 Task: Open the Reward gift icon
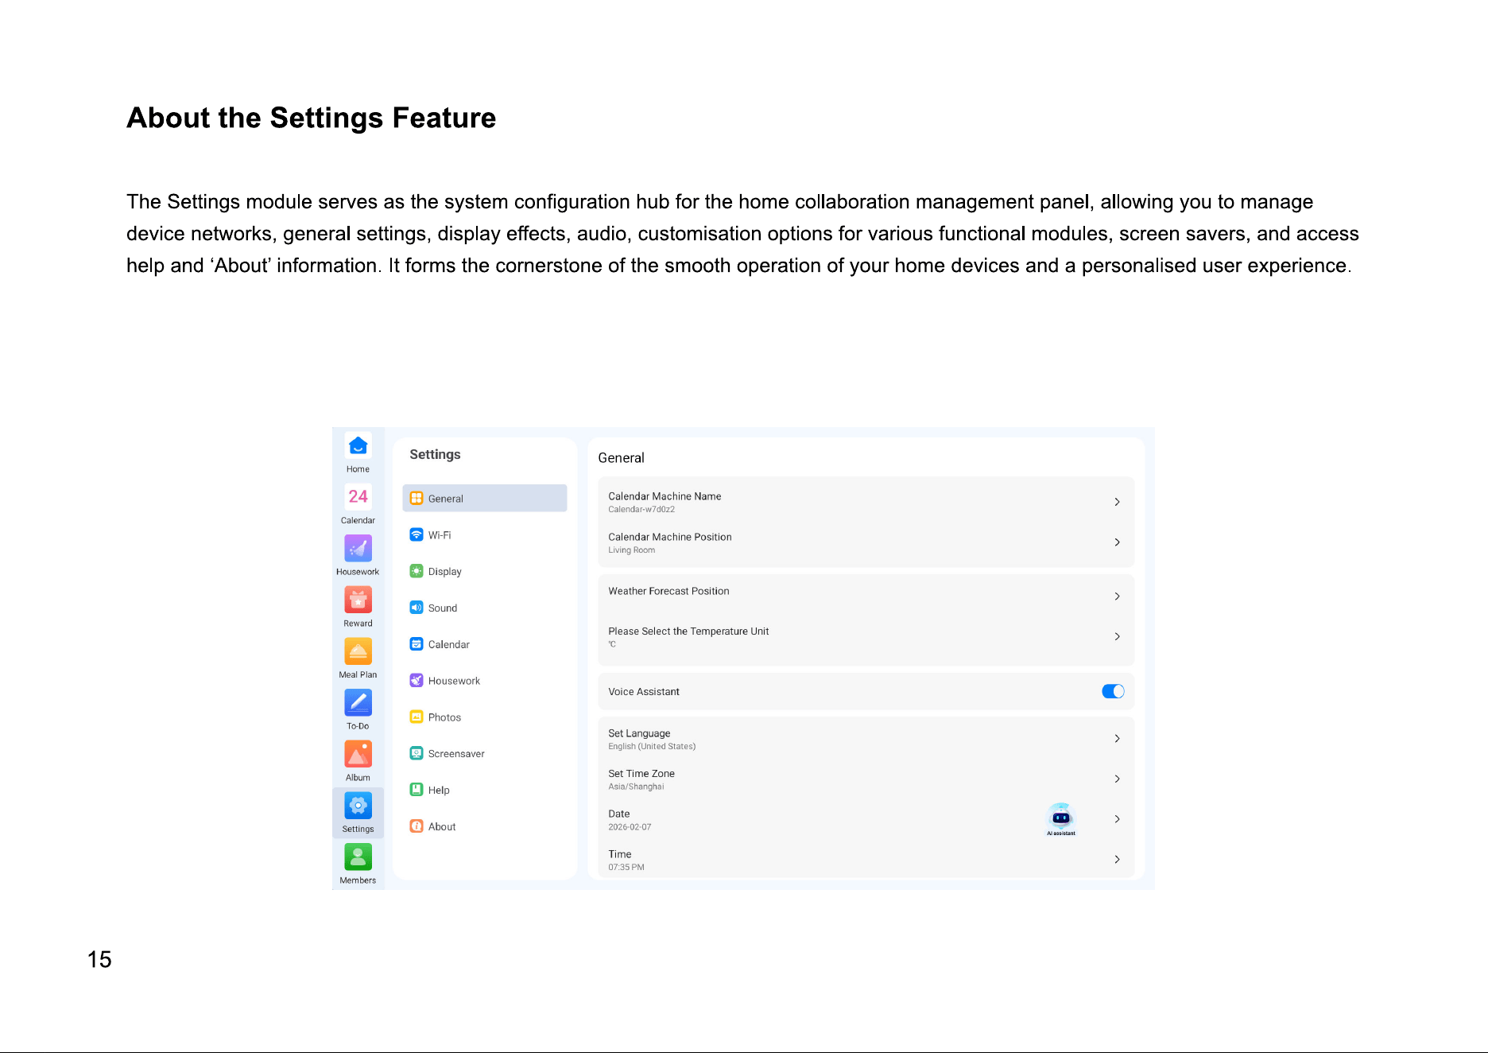(x=358, y=600)
